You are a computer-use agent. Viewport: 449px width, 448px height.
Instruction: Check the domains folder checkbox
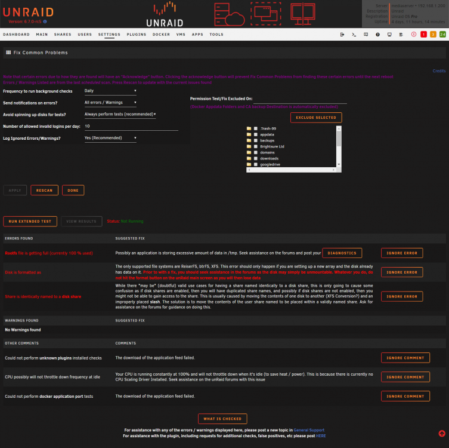pos(255,152)
